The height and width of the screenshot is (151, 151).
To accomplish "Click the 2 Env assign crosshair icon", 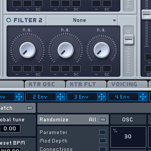I will click(60, 97).
